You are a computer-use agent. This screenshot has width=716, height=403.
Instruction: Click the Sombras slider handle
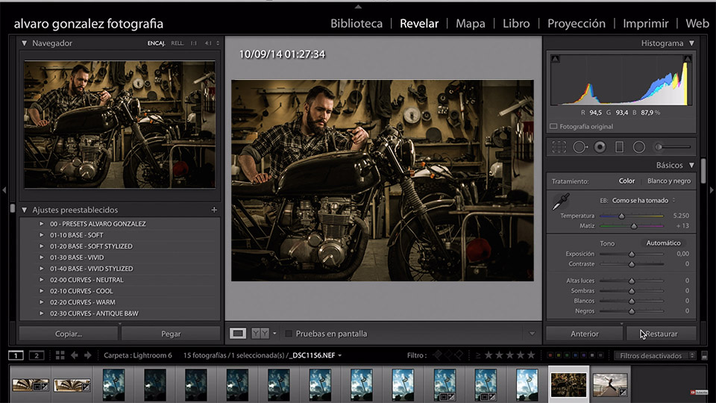(632, 291)
